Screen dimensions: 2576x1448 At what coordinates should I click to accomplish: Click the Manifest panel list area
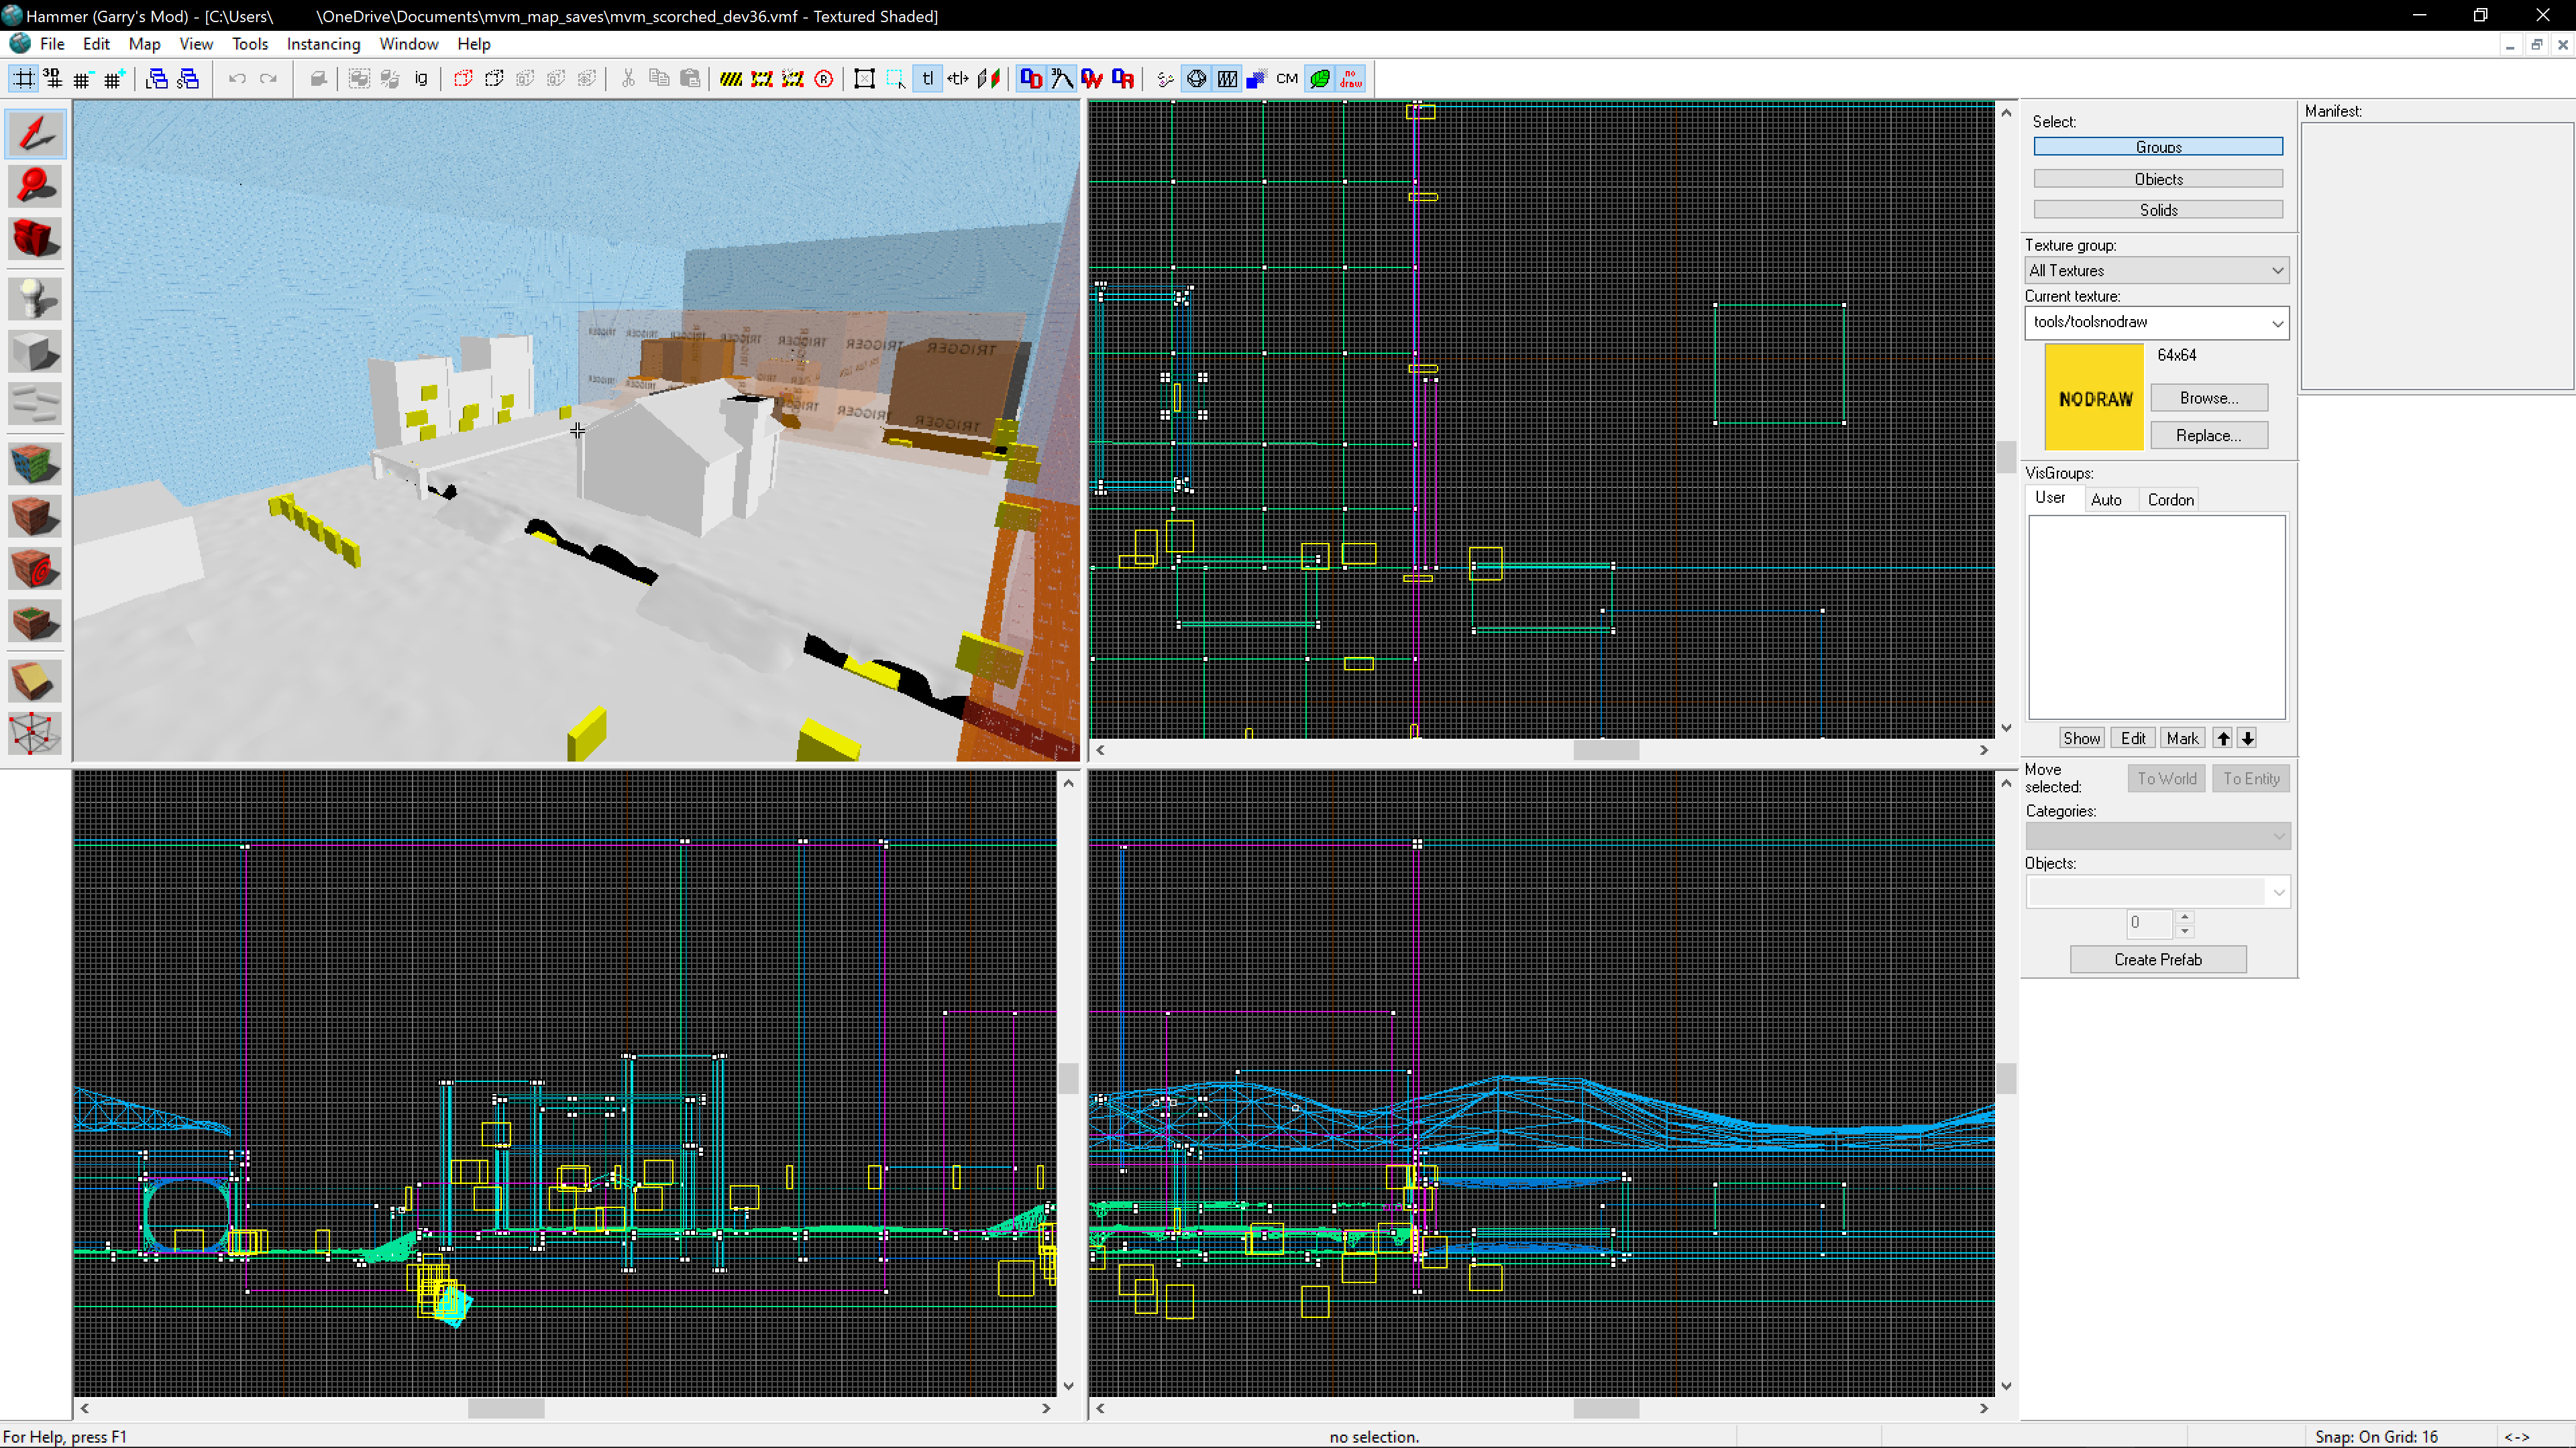click(x=2437, y=256)
